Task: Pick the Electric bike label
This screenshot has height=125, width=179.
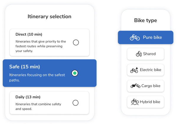Action: (151, 70)
